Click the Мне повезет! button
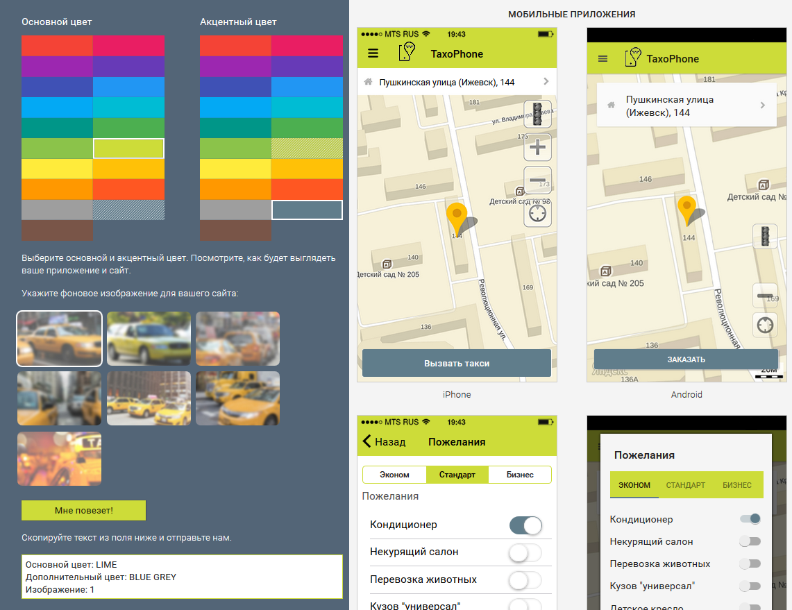792x610 pixels. click(83, 511)
